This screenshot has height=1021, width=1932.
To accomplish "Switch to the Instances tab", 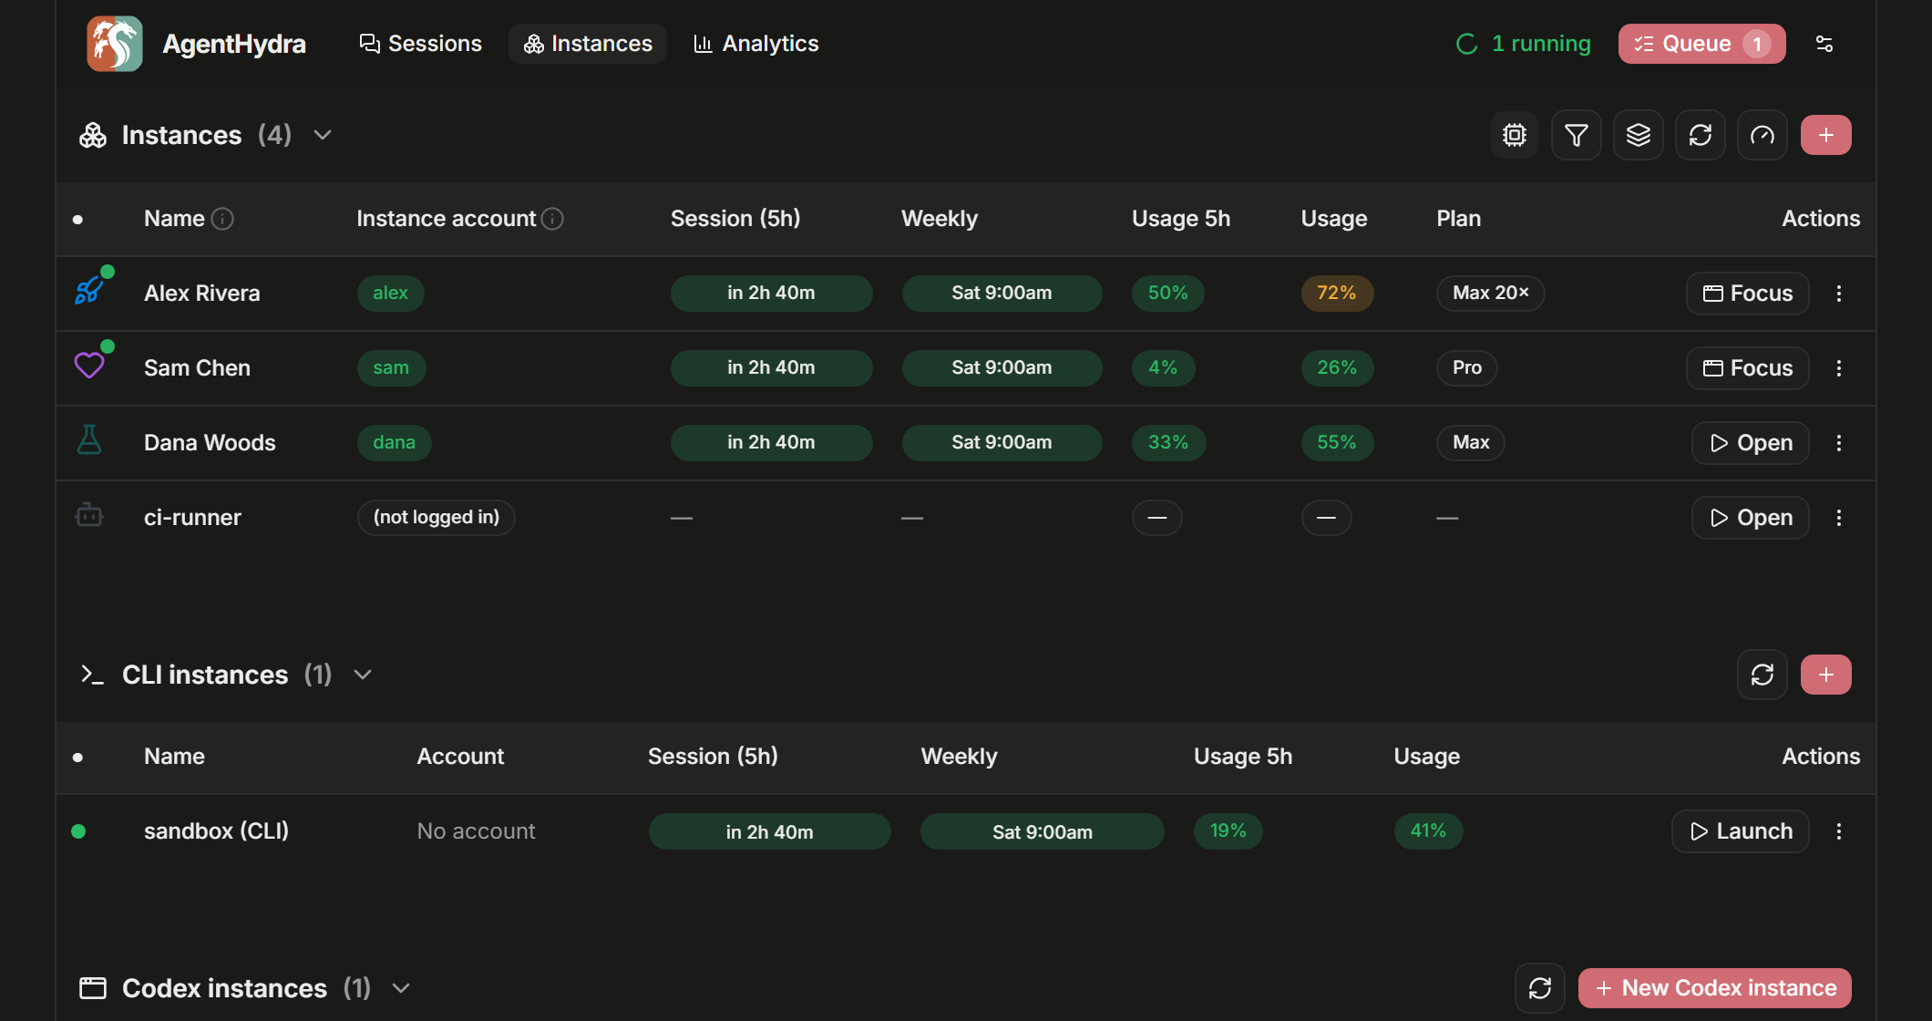I will click(x=588, y=44).
